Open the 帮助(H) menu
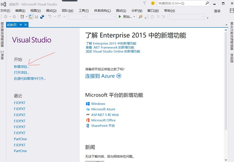 [169, 11]
